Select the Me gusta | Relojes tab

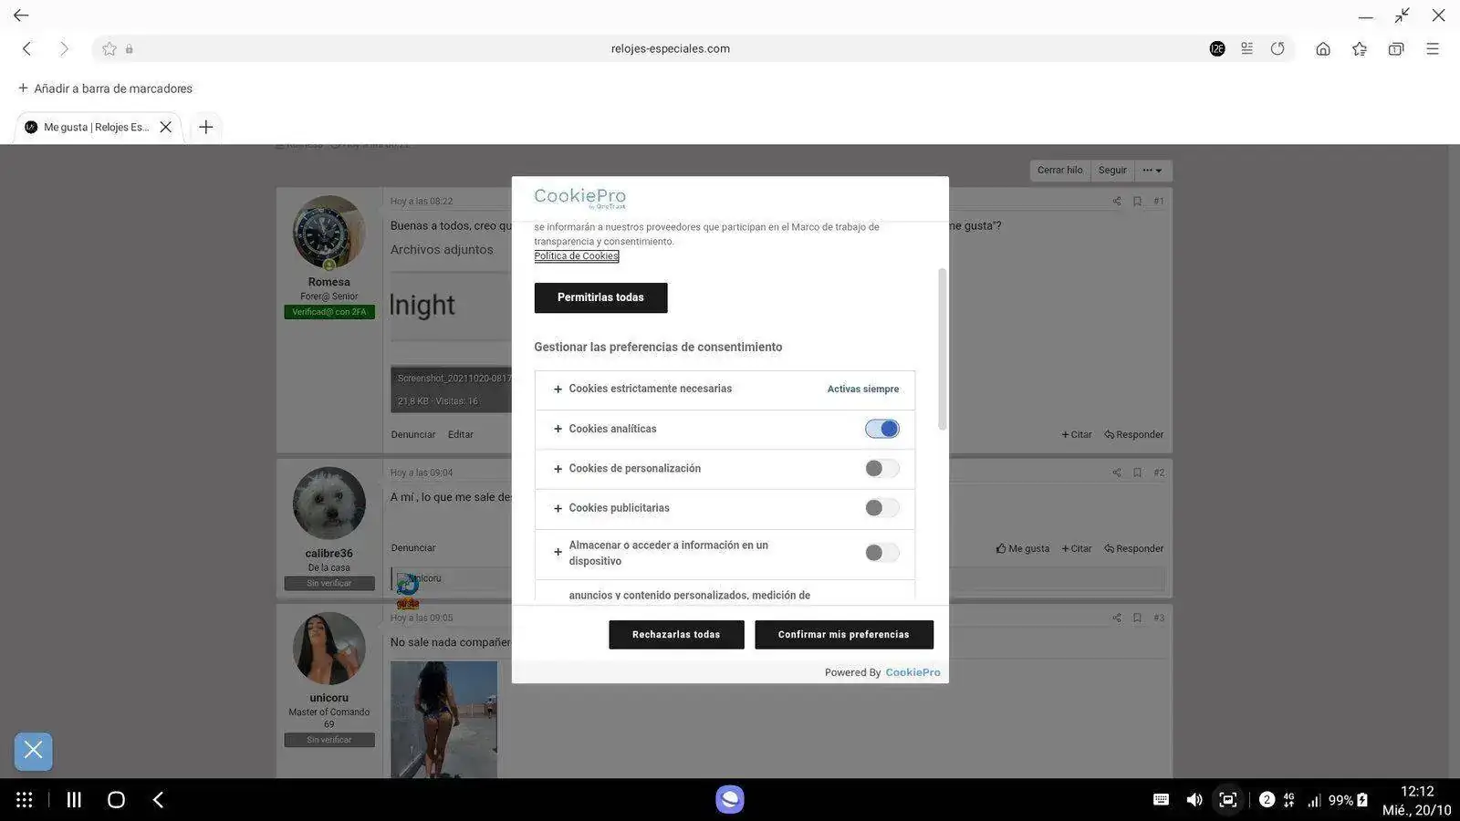(96, 127)
